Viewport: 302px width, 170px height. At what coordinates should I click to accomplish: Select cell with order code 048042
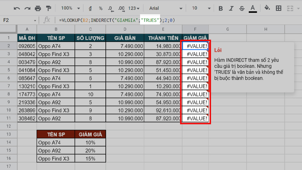[27, 54]
